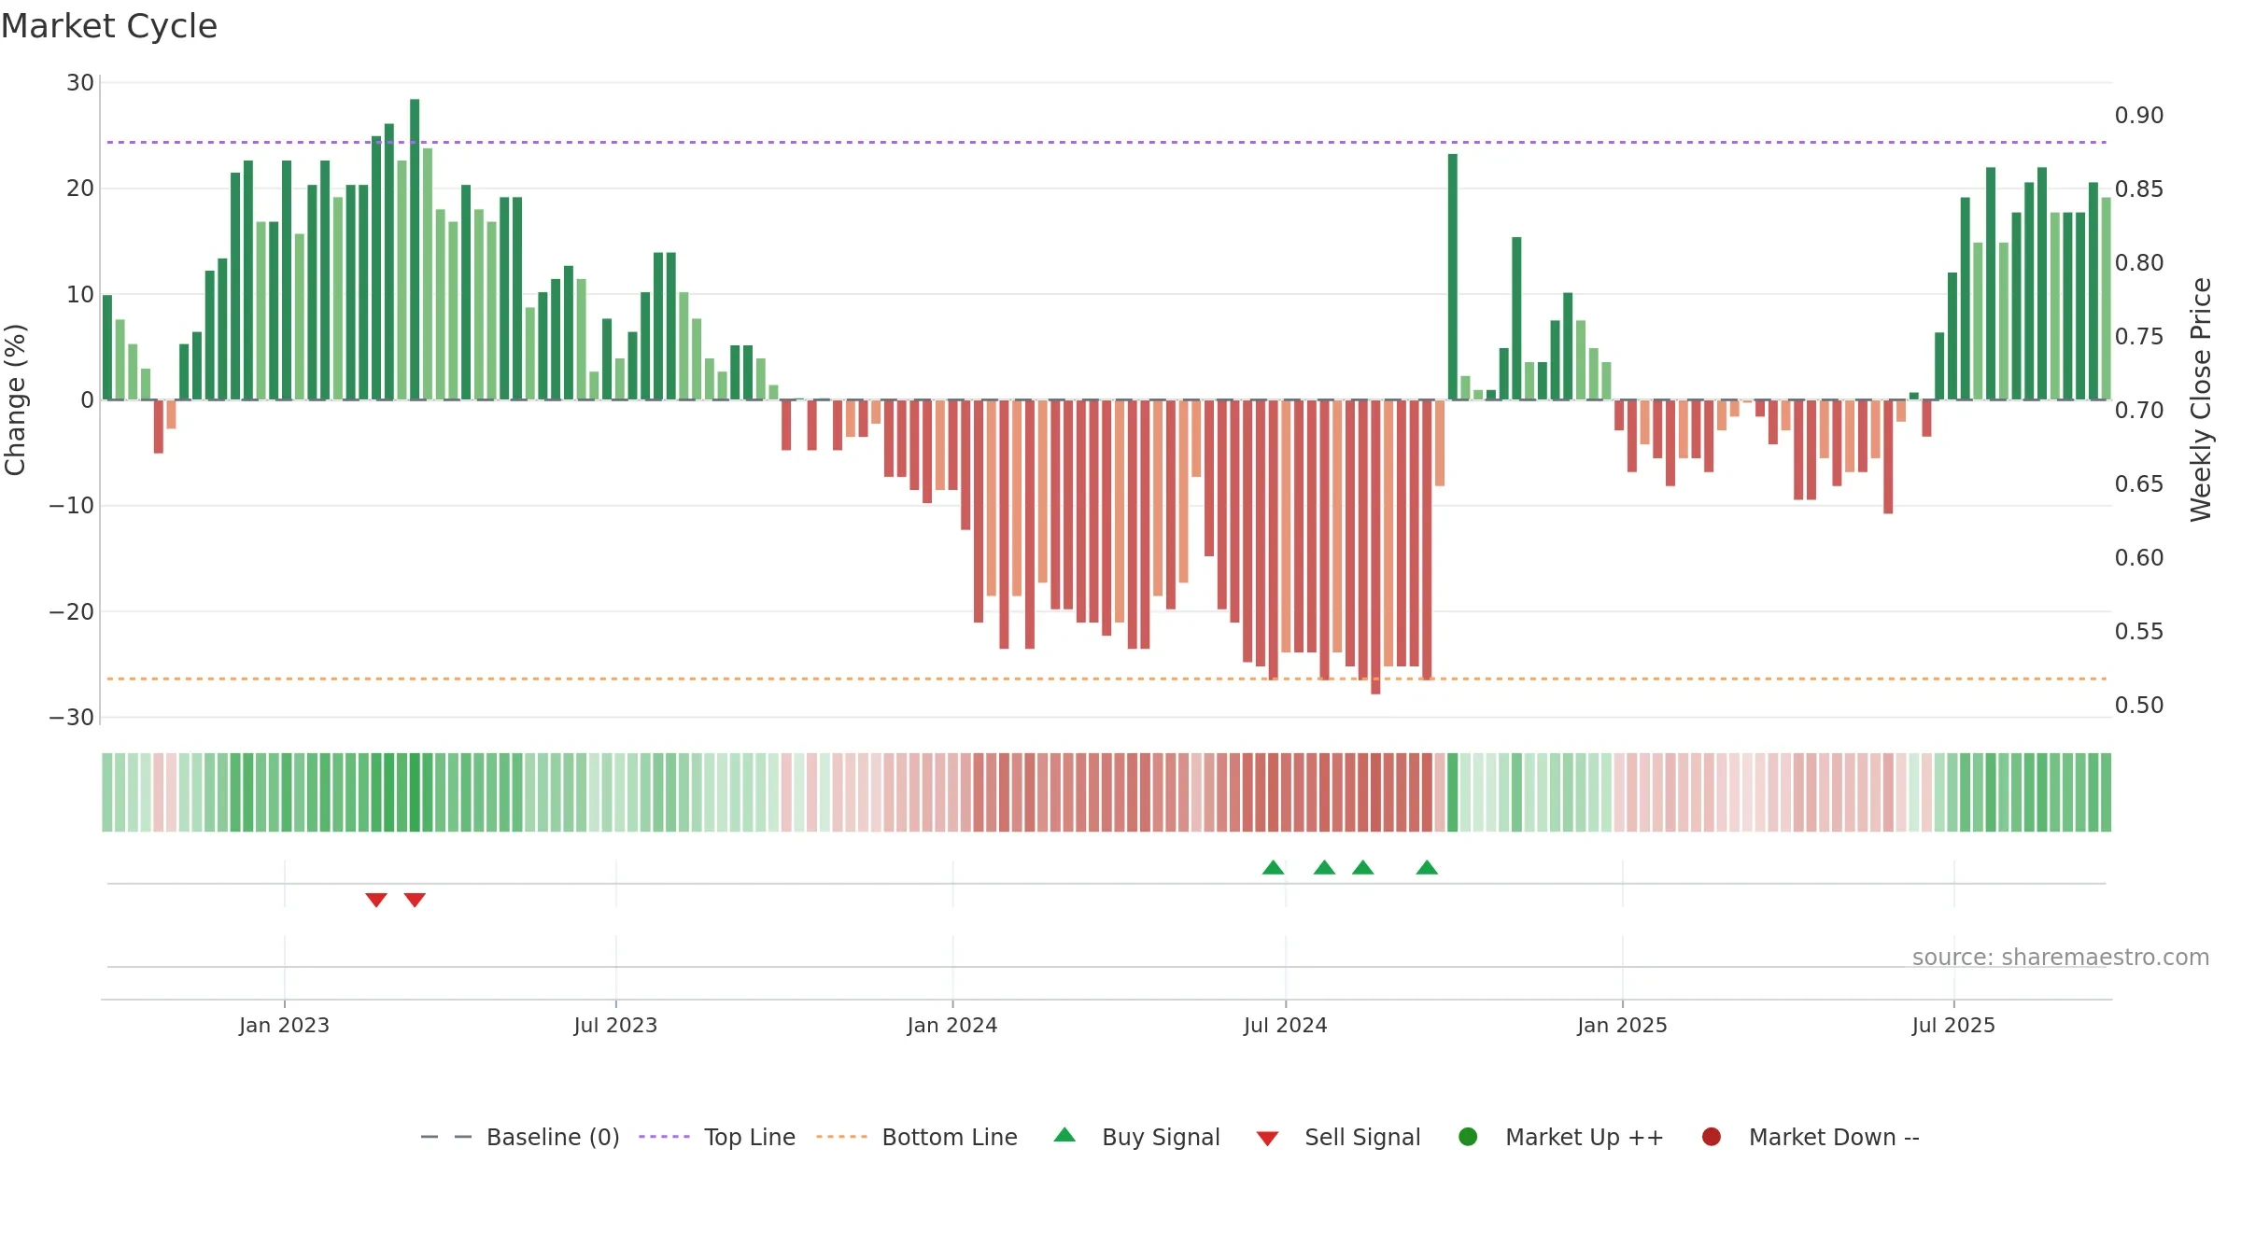
Task: Click the Jul 2025 axis label
Action: point(1953,1025)
